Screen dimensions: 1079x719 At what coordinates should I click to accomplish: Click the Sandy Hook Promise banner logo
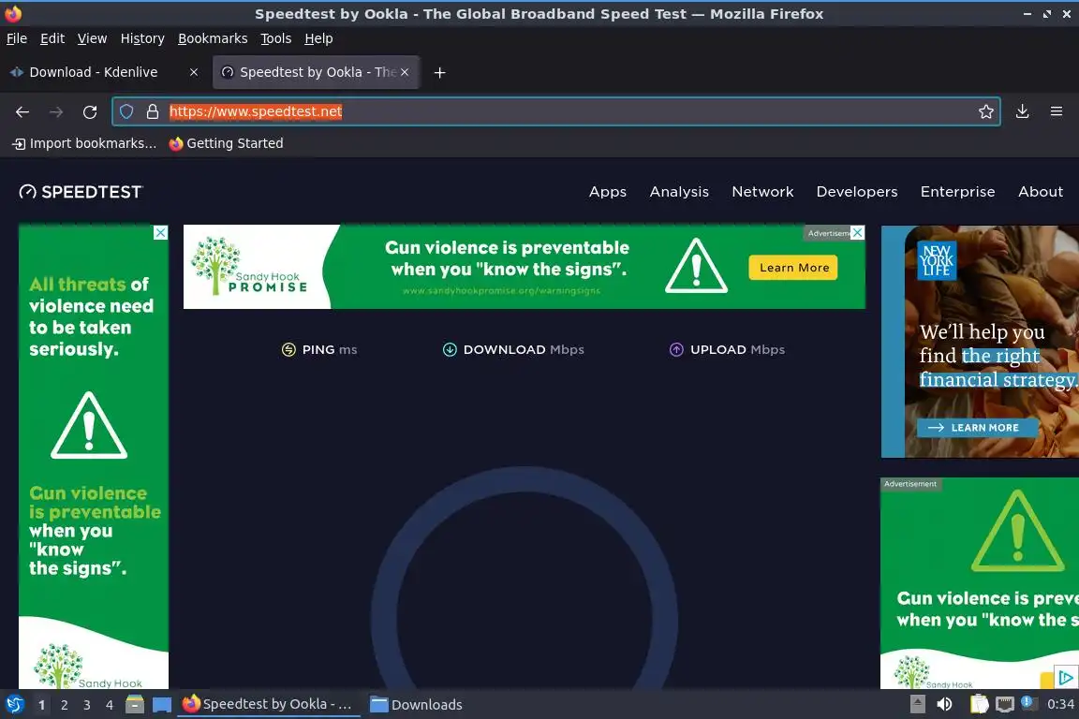point(250,266)
